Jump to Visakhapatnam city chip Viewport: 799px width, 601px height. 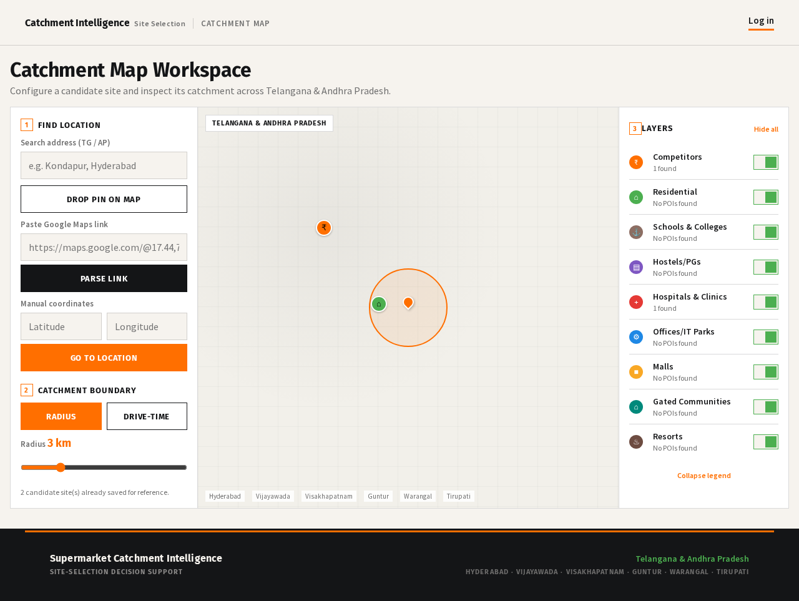329,496
